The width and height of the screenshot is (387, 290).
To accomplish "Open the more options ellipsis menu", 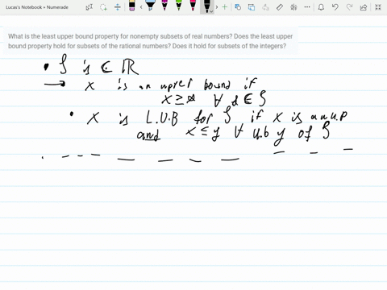I will 307,7.
